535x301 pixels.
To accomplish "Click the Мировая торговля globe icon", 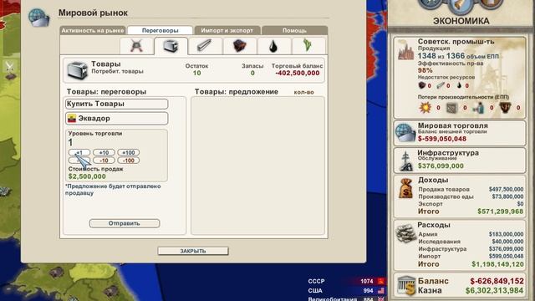I will click(405, 132).
